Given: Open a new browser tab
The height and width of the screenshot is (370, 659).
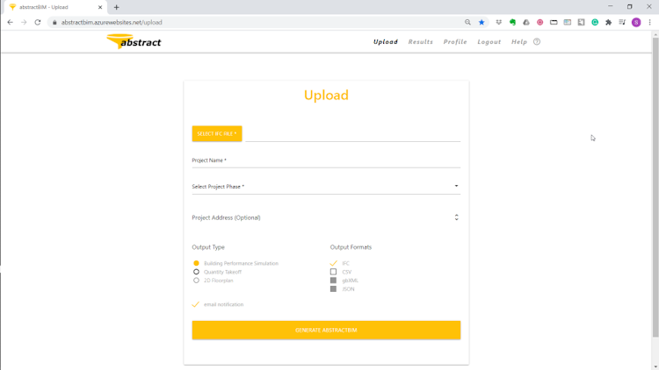Looking at the screenshot, I should click(116, 7).
